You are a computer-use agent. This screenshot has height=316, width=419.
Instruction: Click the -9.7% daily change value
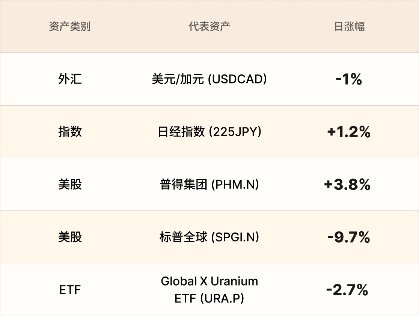click(x=349, y=237)
